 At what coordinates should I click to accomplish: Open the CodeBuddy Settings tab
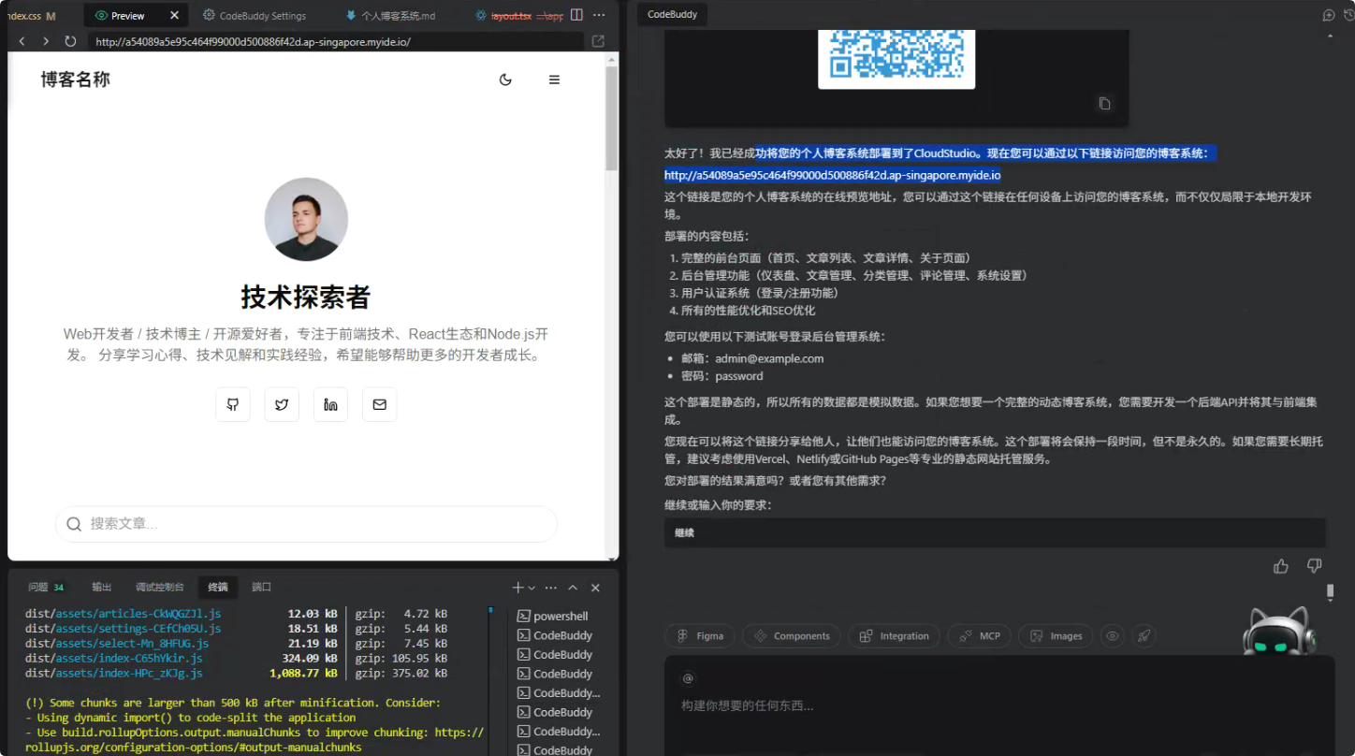pos(255,15)
